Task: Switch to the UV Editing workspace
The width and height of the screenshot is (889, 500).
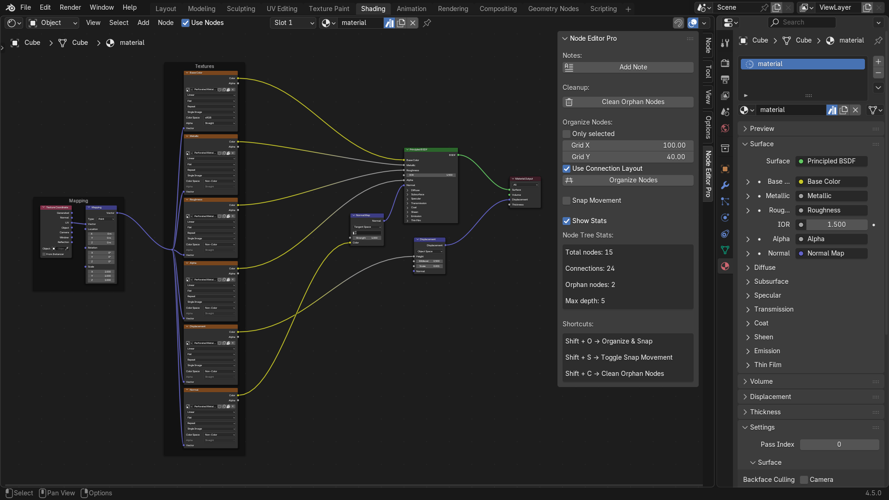Action: pos(282,9)
